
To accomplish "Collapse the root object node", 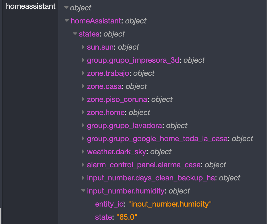I will click(66, 8).
